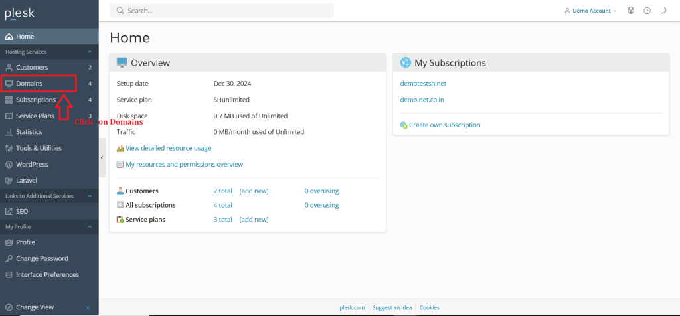Click Cookies footer link
The width and height of the screenshot is (680, 316).
click(x=430, y=308)
